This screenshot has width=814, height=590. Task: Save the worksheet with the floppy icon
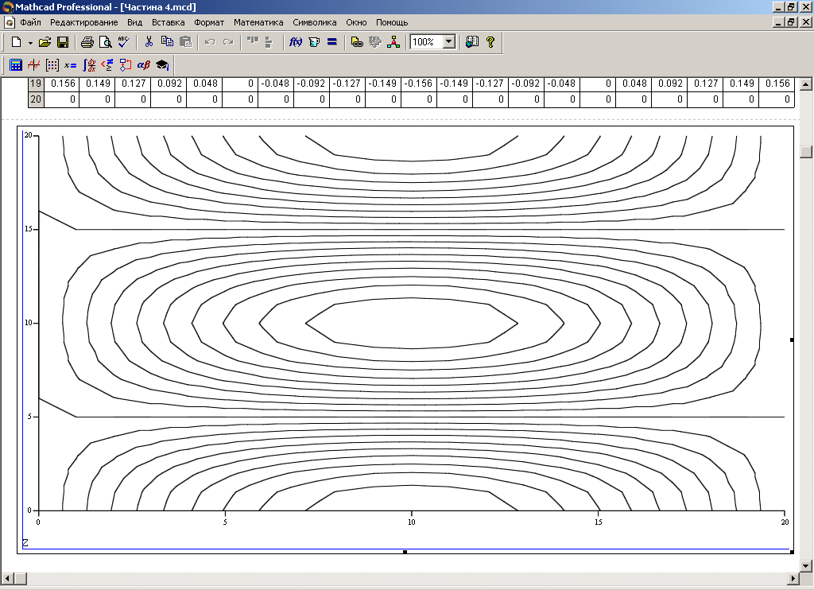pos(63,42)
